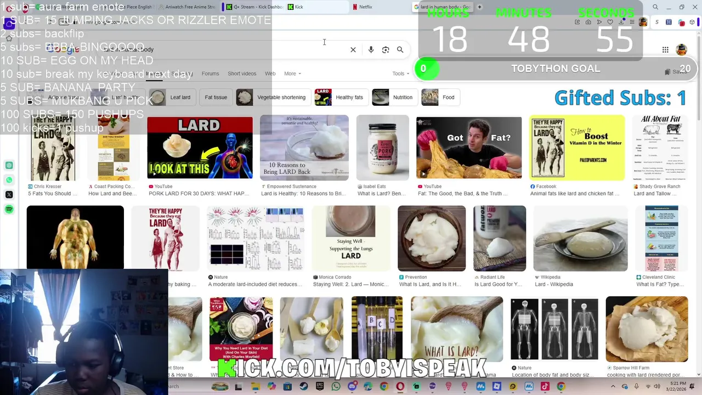
Task: Filter images by Healthy fats chip
Action: pyautogui.click(x=341, y=97)
